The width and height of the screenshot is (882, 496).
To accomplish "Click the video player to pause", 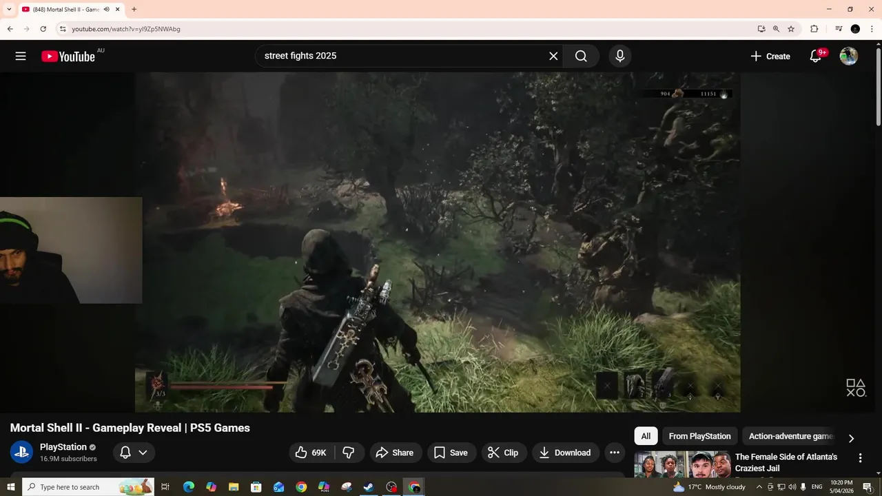I will [x=438, y=242].
